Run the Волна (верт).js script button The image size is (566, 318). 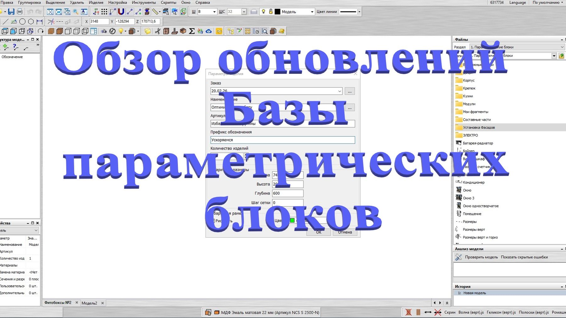pyautogui.click(x=471, y=312)
